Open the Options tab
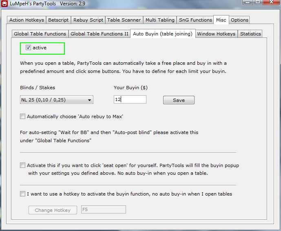Viewport: 281px width, 231px height. tap(239, 20)
